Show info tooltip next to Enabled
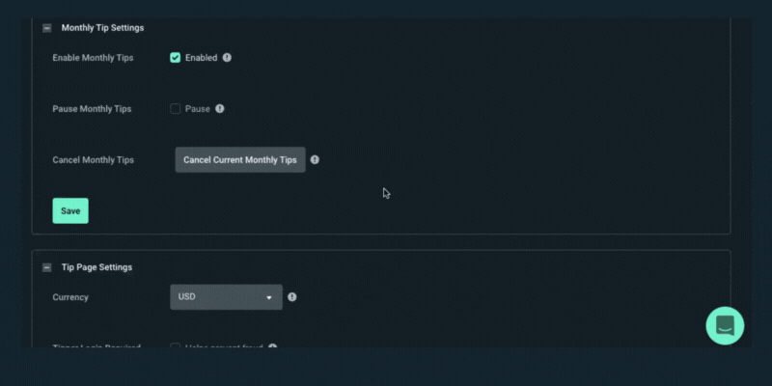772x386 pixels. point(227,58)
